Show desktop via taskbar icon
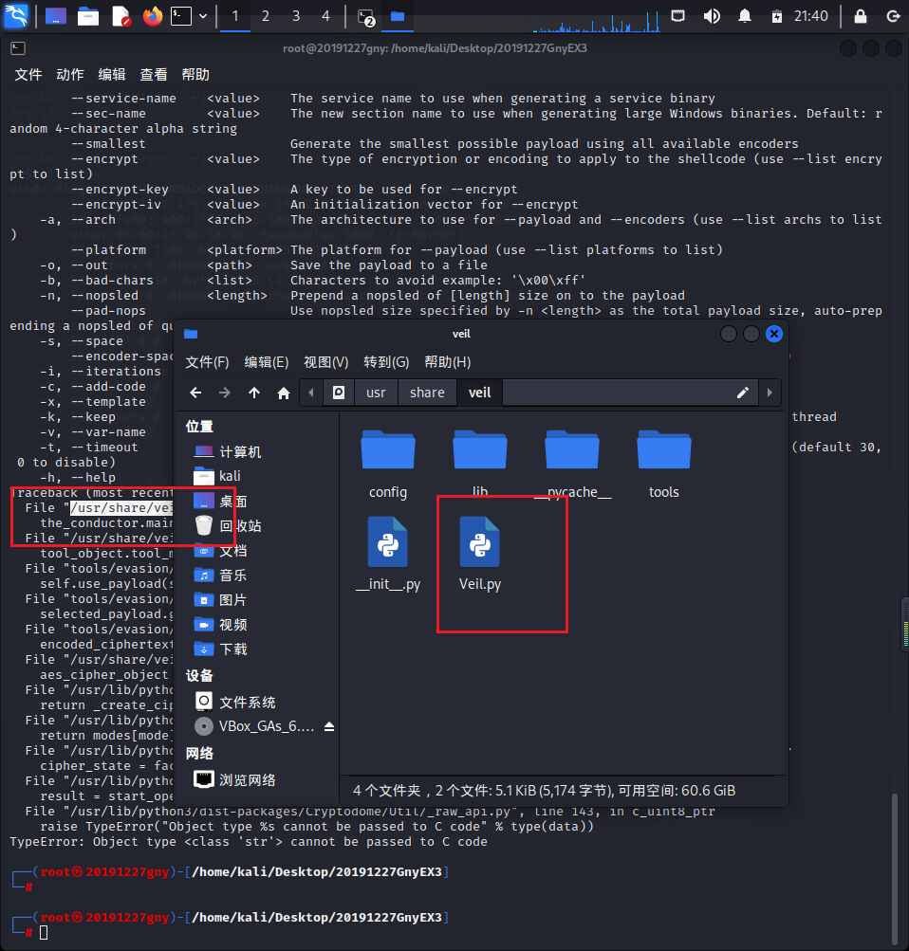The height and width of the screenshot is (951, 909). point(56,16)
